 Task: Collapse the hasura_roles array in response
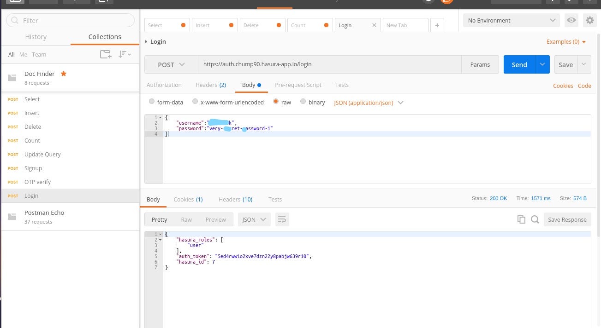click(160, 240)
